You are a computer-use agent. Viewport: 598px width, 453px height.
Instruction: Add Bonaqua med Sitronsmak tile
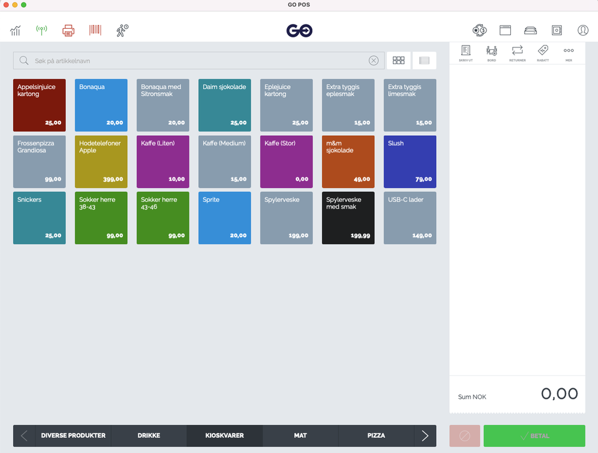click(x=163, y=105)
